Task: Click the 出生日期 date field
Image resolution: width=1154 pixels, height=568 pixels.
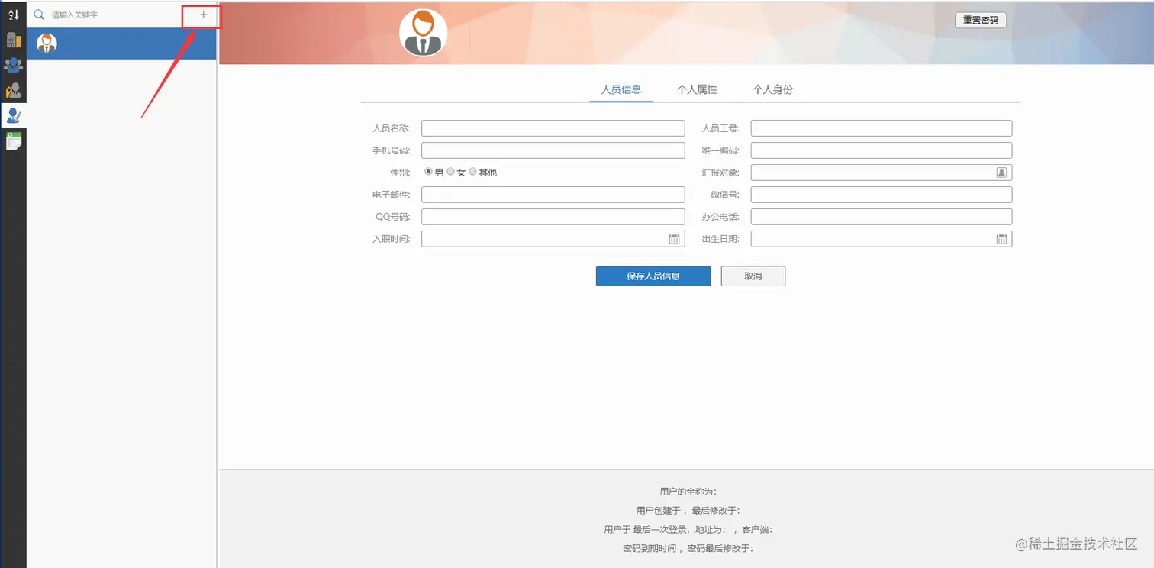Action: point(882,239)
